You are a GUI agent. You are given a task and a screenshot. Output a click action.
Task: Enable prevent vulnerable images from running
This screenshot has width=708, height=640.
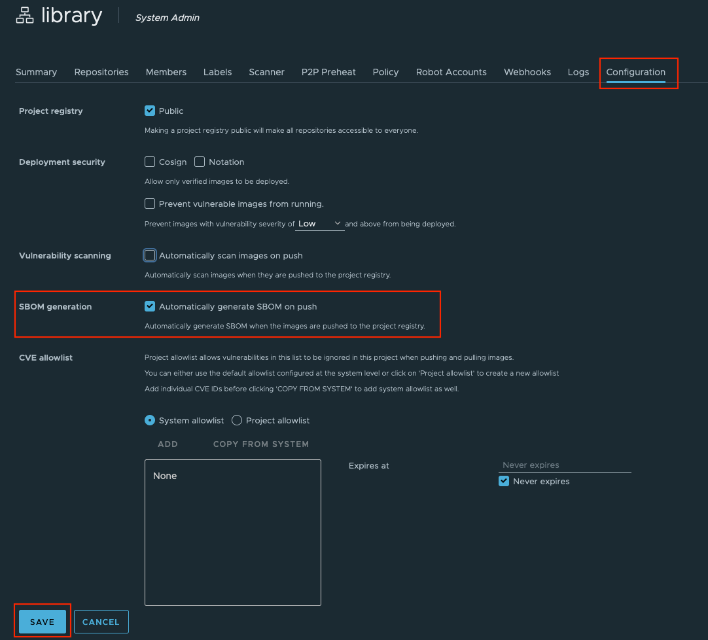pyautogui.click(x=149, y=204)
